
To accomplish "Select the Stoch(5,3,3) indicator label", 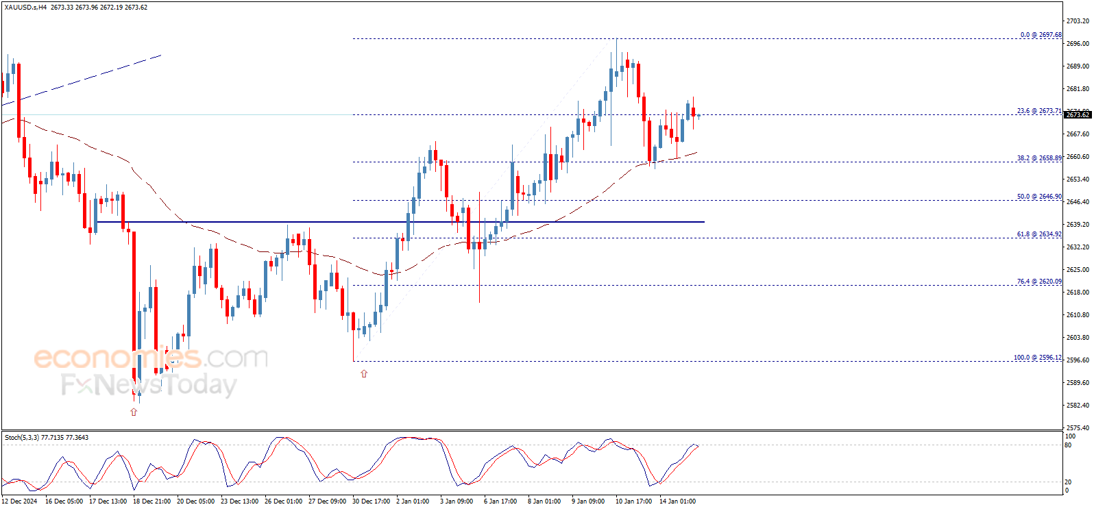I will (22, 437).
